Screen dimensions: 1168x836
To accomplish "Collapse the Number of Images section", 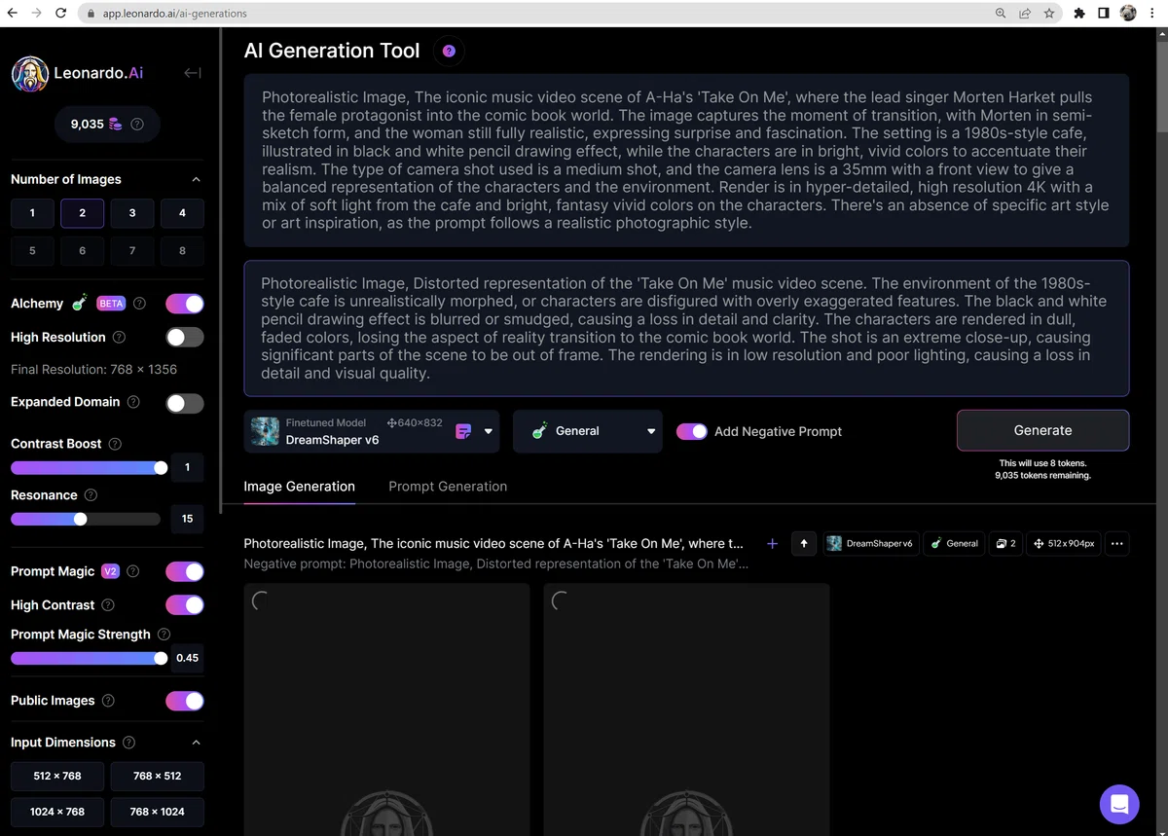I will tap(196, 179).
